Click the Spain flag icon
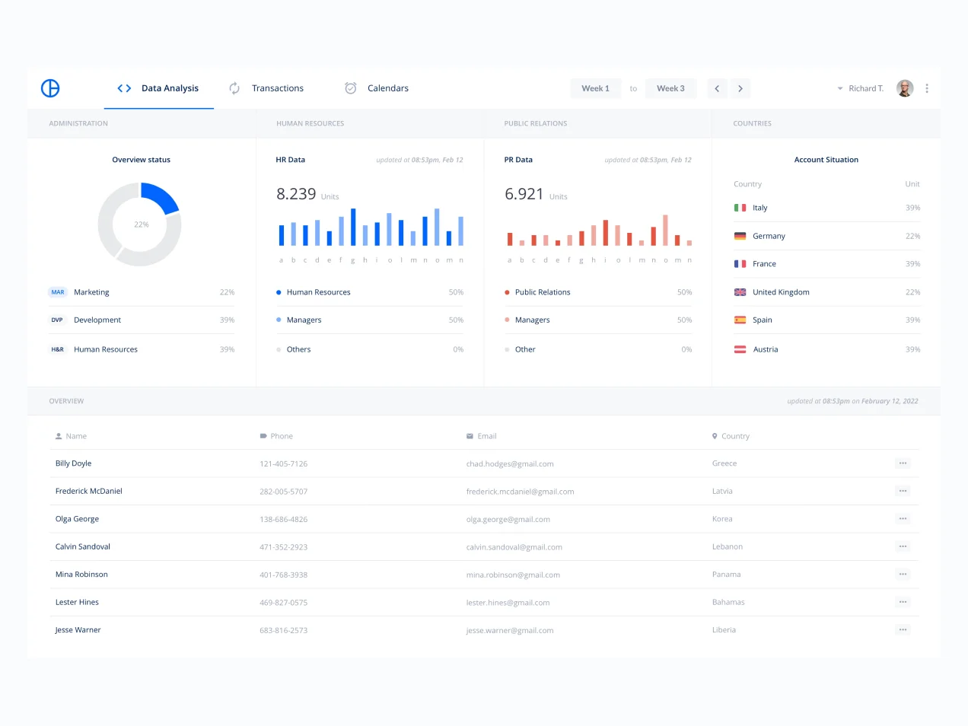Screen dimensions: 968x726 pyautogui.click(x=740, y=320)
